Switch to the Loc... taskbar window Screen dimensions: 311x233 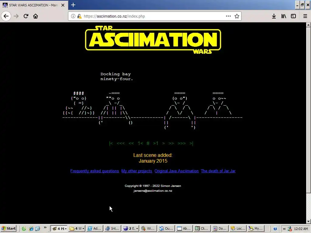pos(238,229)
